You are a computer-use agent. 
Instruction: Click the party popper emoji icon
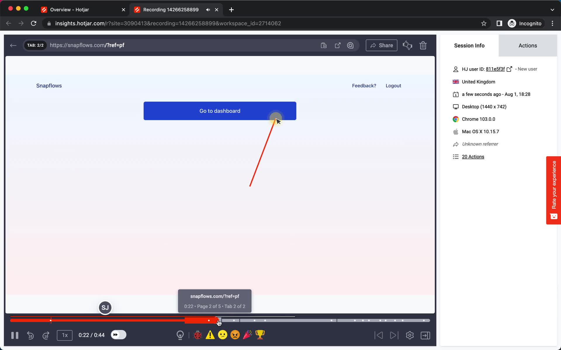click(247, 335)
